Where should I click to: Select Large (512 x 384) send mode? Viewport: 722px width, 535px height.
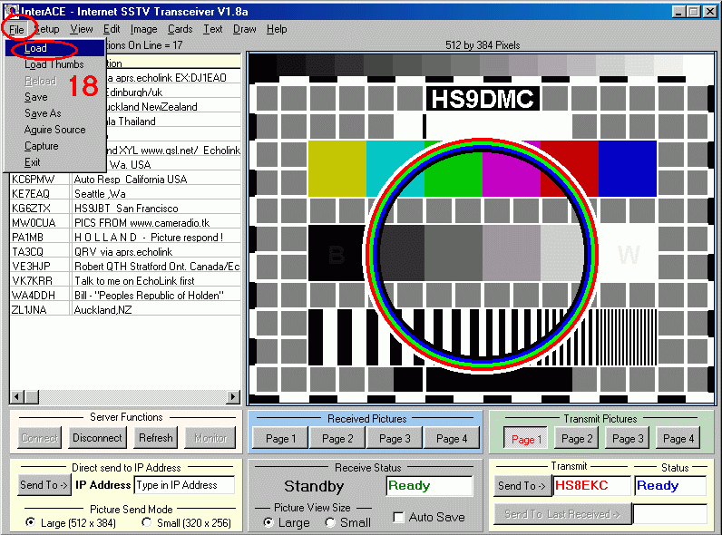(x=31, y=522)
